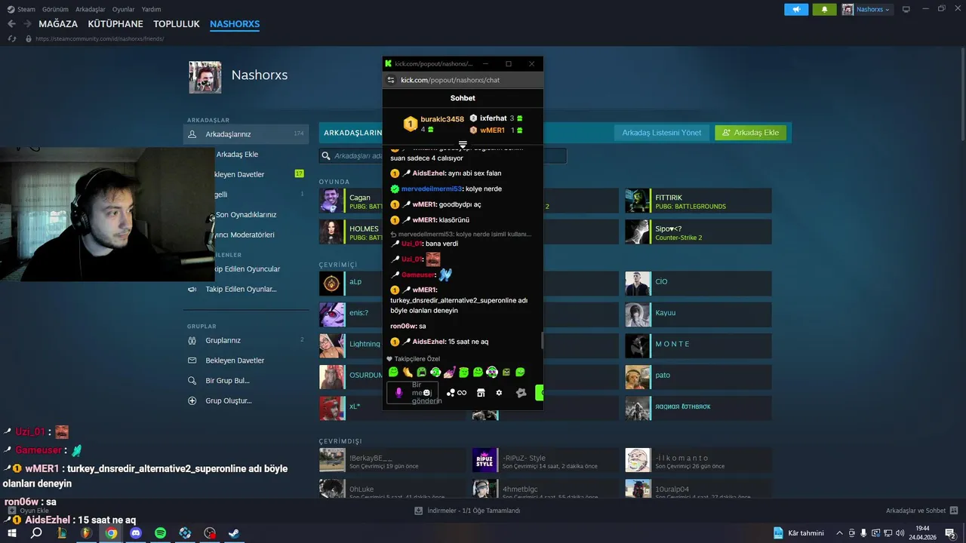Image resolution: width=966 pixels, height=543 pixels.
Task: Open -RiPuZ- Style friend card
Action: pos(545,461)
